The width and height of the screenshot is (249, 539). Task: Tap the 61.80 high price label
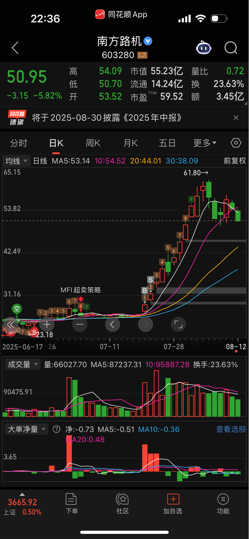click(196, 173)
